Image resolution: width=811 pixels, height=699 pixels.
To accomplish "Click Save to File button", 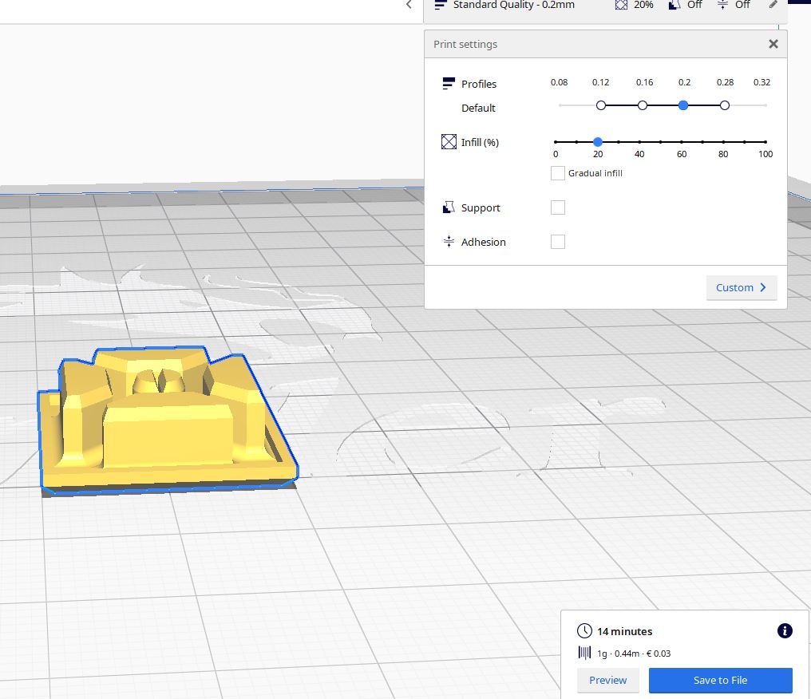I will tap(720, 680).
